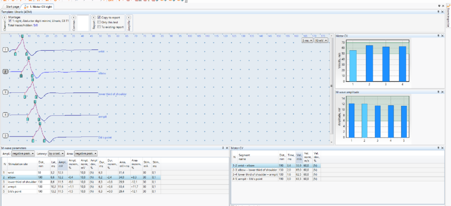Pin the Template Ulnaris (ADM) panel

coord(438,12)
